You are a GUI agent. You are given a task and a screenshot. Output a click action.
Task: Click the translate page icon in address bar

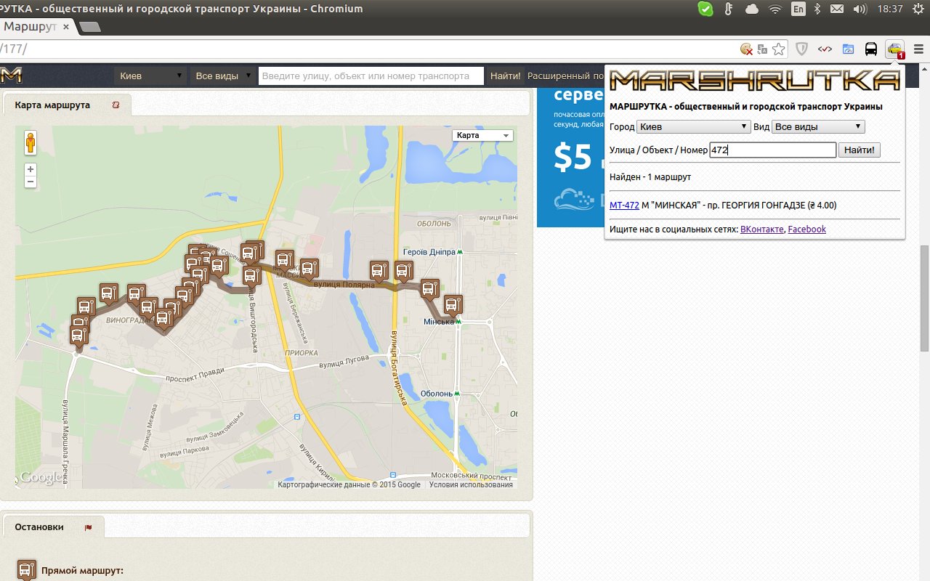tap(762, 49)
